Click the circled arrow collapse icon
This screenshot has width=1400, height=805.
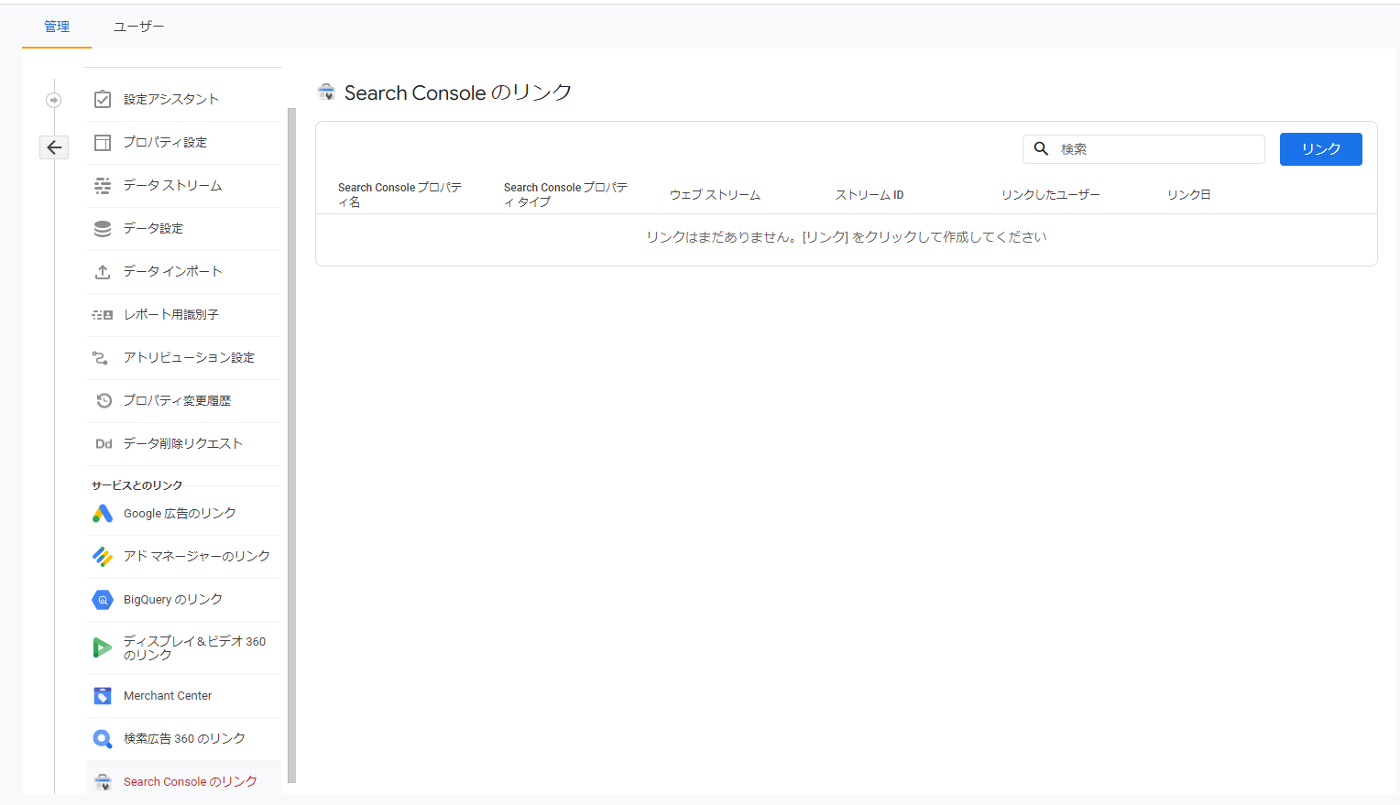54,100
